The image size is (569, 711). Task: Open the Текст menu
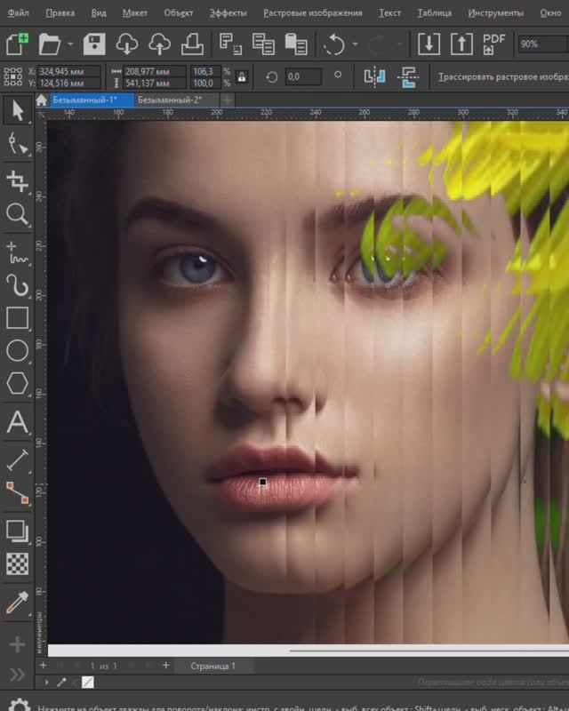click(389, 12)
